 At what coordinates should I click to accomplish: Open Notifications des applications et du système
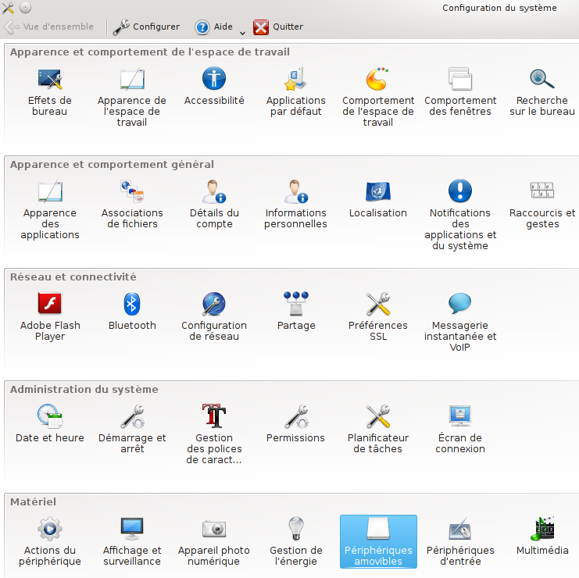point(460,216)
